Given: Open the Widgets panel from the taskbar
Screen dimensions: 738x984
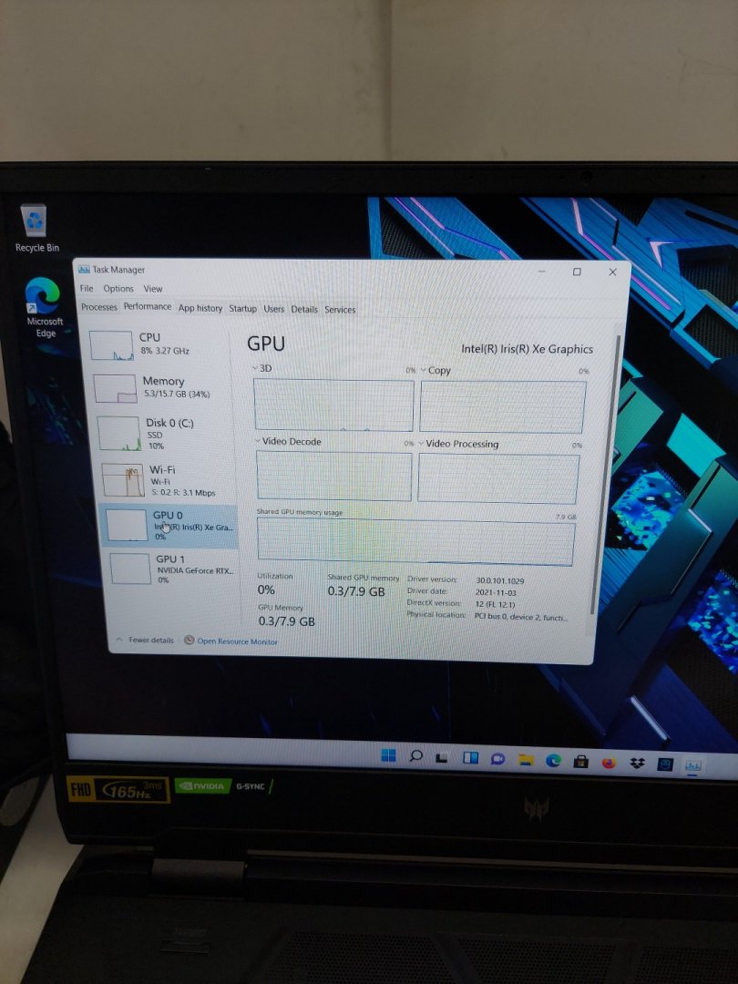Looking at the screenshot, I should click(x=470, y=758).
